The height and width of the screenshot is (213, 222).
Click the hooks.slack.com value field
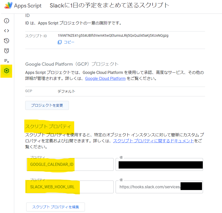[x=159, y=187]
